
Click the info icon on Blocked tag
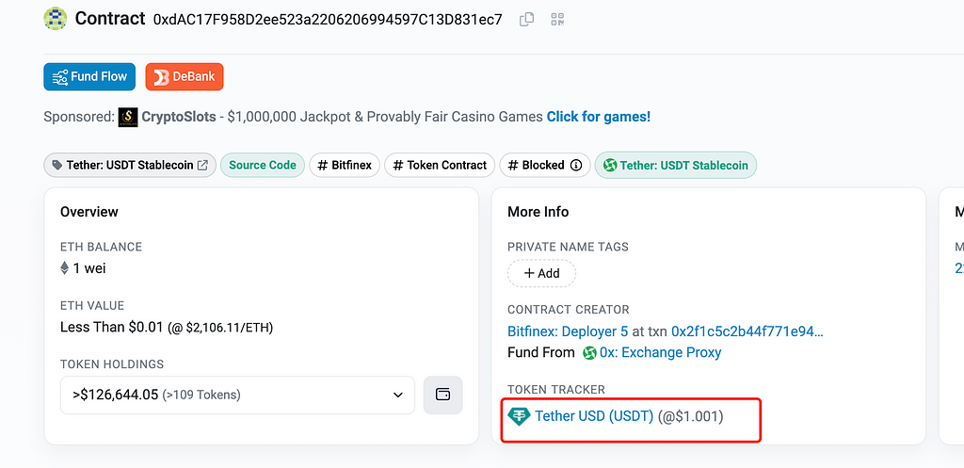[576, 165]
